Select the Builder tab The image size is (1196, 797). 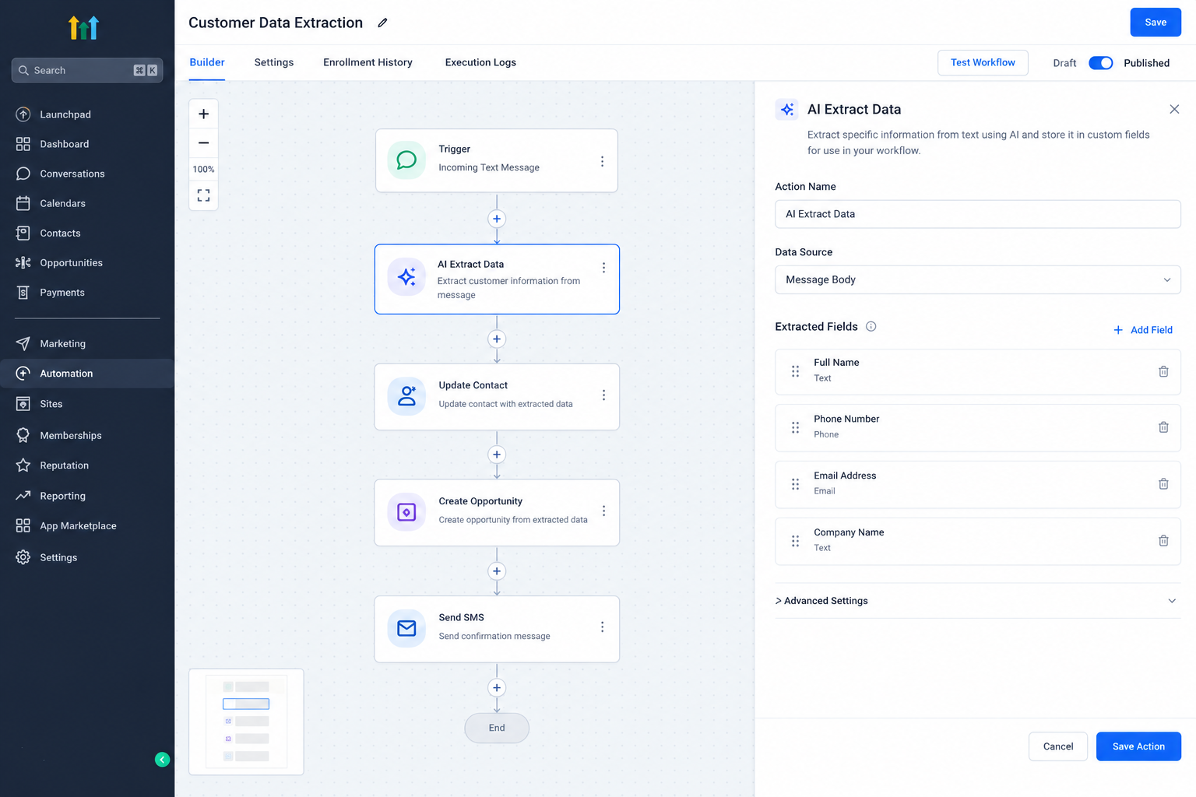pyautogui.click(x=207, y=62)
